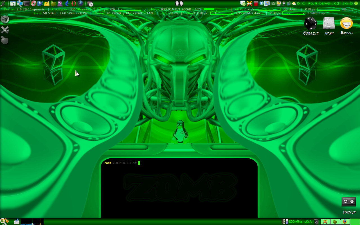Open the Dropbox tray icon
The width and height of the screenshot is (360, 225).
[x=262, y=3]
